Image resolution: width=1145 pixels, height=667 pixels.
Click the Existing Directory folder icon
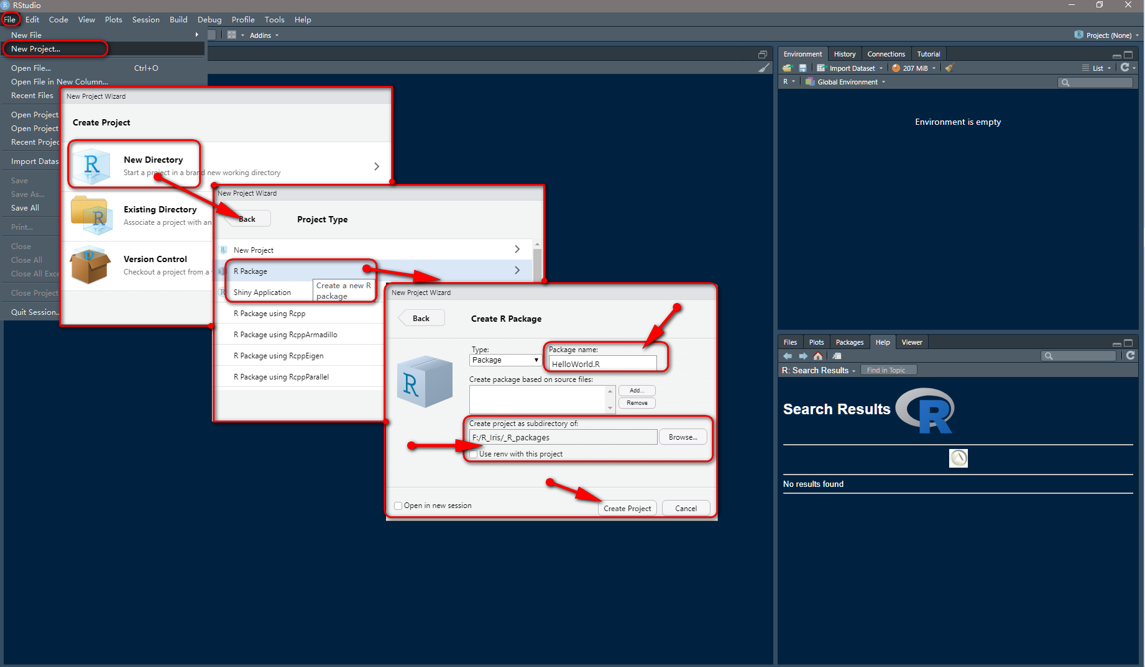click(91, 215)
